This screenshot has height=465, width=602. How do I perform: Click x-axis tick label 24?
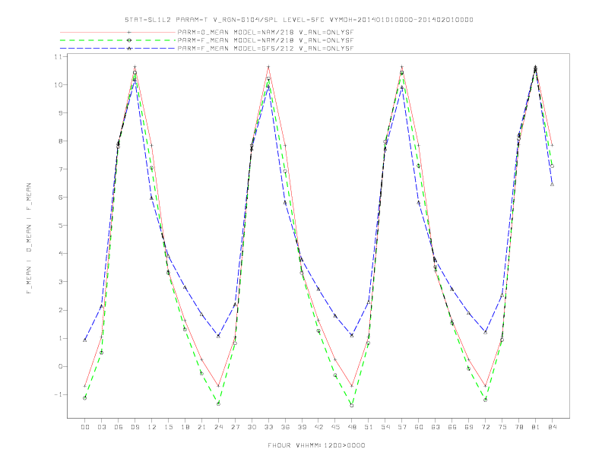click(x=218, y=427)
